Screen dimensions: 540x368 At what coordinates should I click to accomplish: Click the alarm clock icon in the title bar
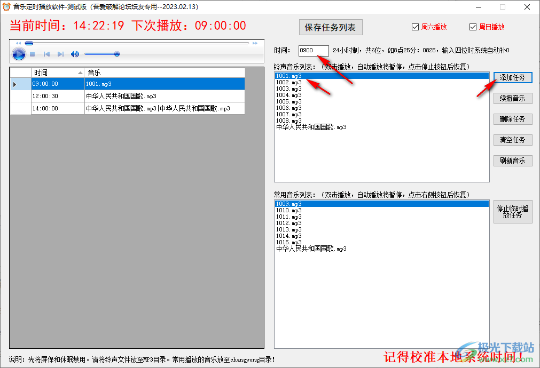coord(7,7)
